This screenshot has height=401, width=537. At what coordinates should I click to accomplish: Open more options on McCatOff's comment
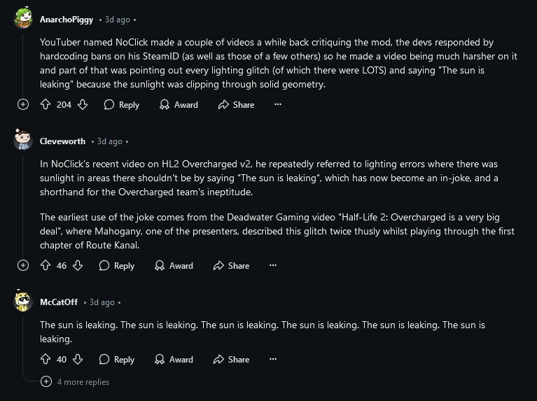273,359
